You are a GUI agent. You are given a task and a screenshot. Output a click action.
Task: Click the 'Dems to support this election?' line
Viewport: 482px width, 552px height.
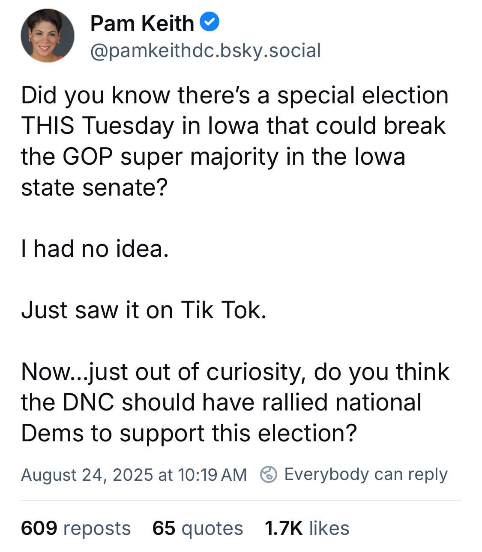point(189,433)
